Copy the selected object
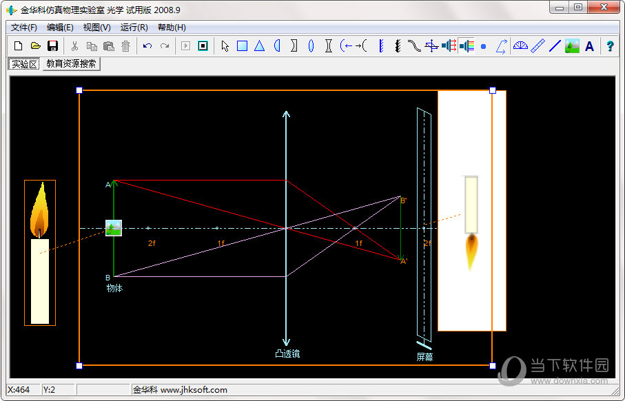The width and height of the screenshot is (625, 401). pos(92,46)
